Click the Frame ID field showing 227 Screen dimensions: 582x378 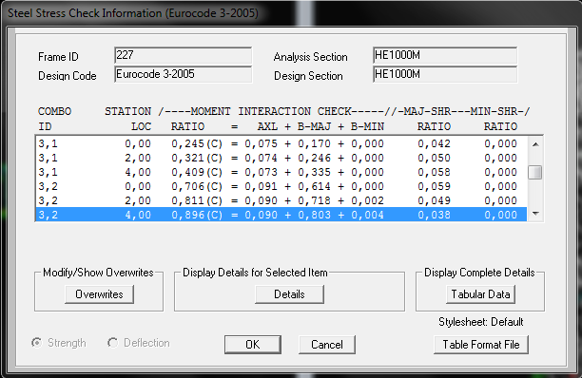tap(183, 56)
